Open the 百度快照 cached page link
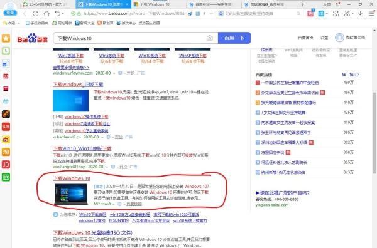The height and width of the screenshot is (248, 377). 134,204
